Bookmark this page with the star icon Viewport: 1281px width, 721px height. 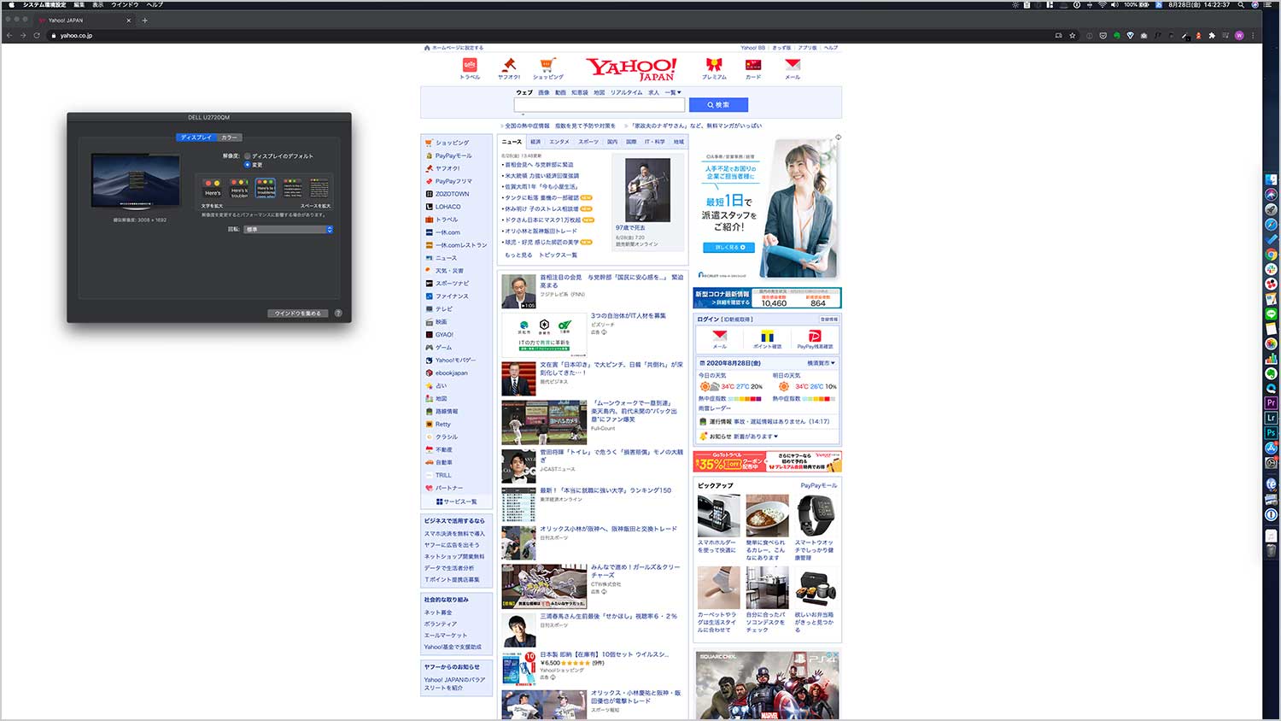tap(1073, 35)
